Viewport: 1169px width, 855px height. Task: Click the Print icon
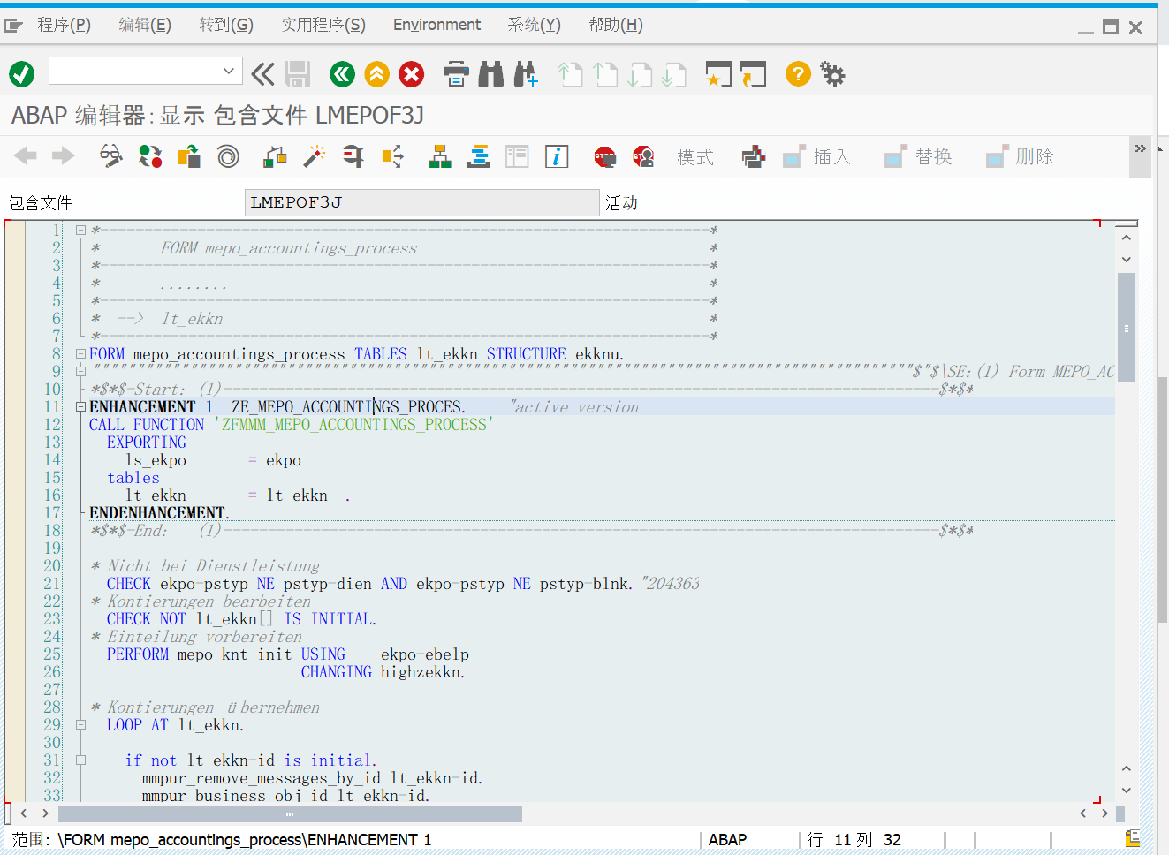tap(456, 74)
